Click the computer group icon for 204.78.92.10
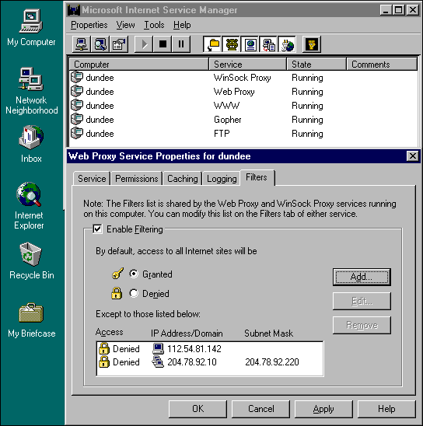The image size is (423, 426). (x=158, y=362)
